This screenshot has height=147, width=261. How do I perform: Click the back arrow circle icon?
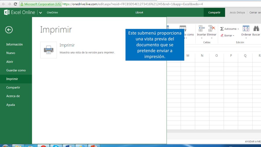[x=9, y=30]
